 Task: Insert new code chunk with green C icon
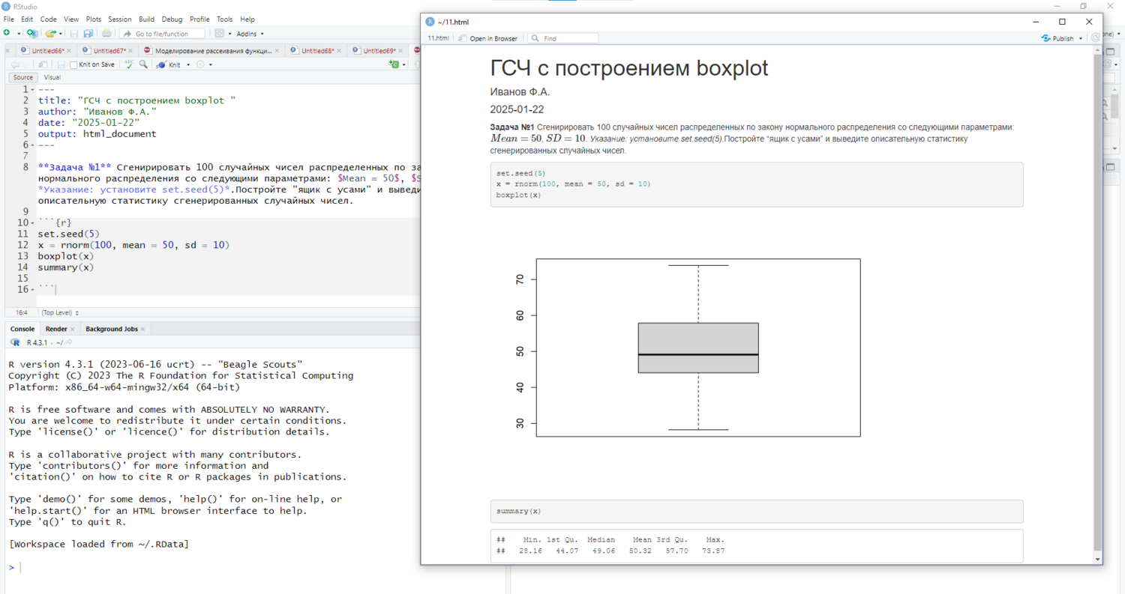tap(394, 65)
